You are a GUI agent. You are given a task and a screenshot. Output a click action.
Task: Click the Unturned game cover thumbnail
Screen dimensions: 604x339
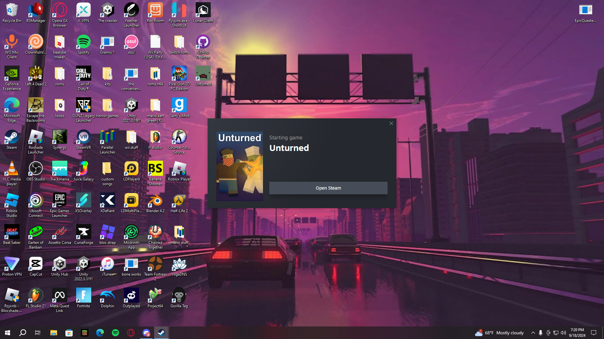pyautogui.click(x=239, y=166)
